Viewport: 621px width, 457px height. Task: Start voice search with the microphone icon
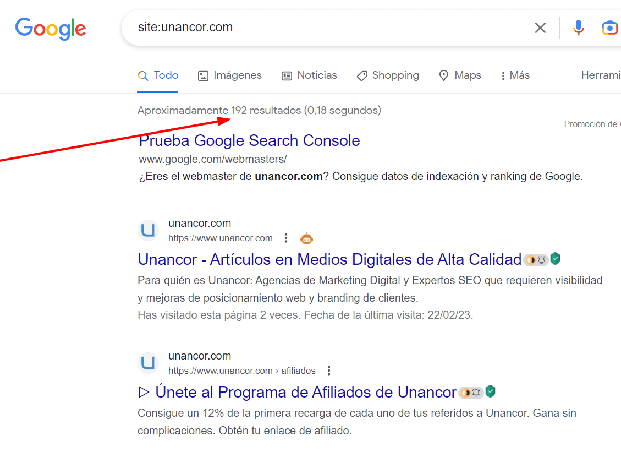(x=578, y=28)
